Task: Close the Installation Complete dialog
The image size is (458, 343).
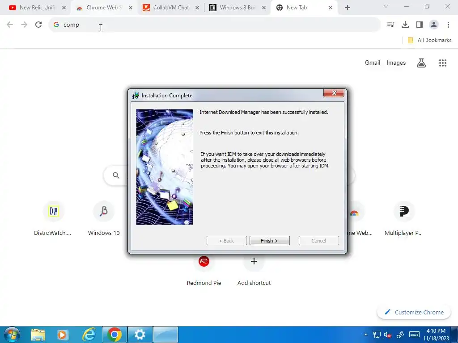Action: click(334, 93)
